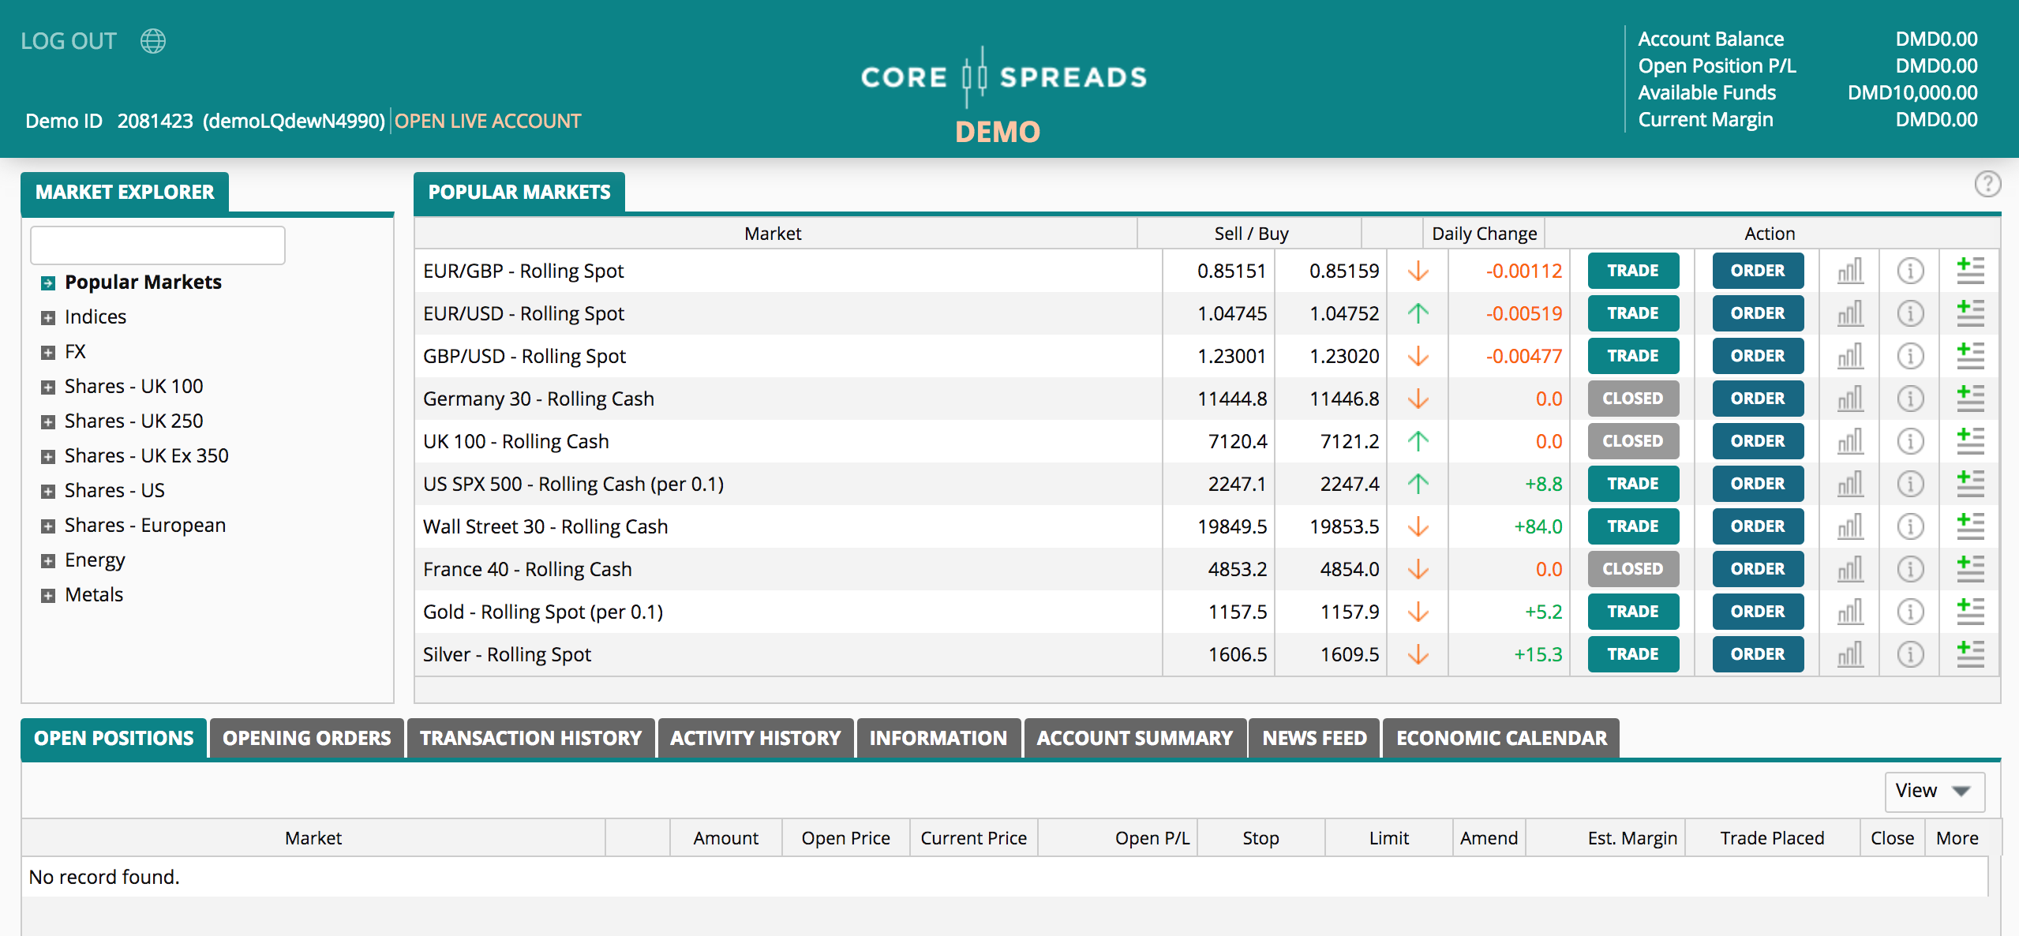Click GBP/USD sell price 1.23001
The width and height of the screenshot is (2019, 936).
point(1231,356)
